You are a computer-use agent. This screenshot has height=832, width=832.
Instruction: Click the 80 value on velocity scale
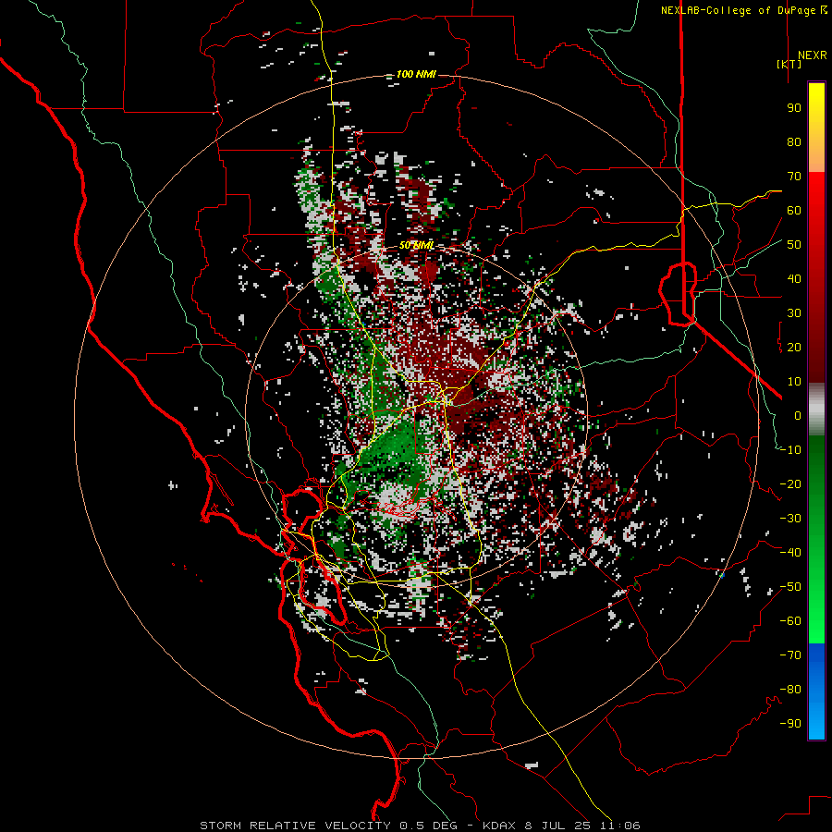(x=794, y=142)
